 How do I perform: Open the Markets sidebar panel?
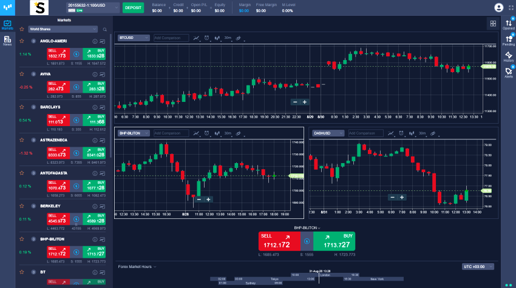(x=7, y=25)
